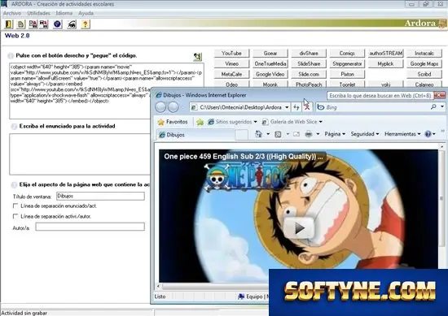
Task: Open the Seguridad dropdown menu
Action: 365,134
